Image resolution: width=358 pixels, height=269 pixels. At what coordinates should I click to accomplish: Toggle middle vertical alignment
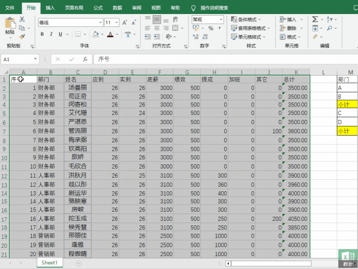point(157,20)
